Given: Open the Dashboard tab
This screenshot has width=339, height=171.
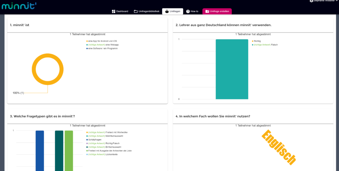Looking at the screenshot, I should click(x=122, y=11).
